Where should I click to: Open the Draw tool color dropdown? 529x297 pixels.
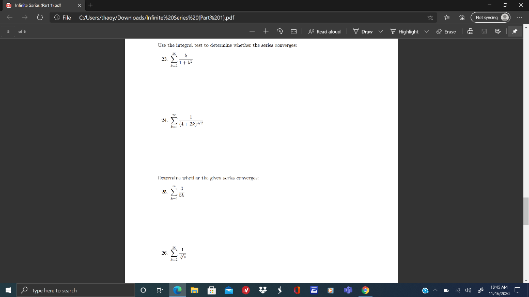(381, 31)
